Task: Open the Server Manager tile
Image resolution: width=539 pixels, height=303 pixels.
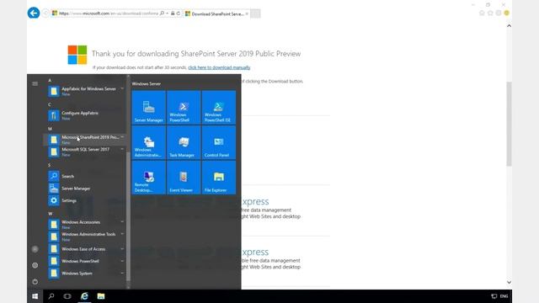Action: coord(148,107)
